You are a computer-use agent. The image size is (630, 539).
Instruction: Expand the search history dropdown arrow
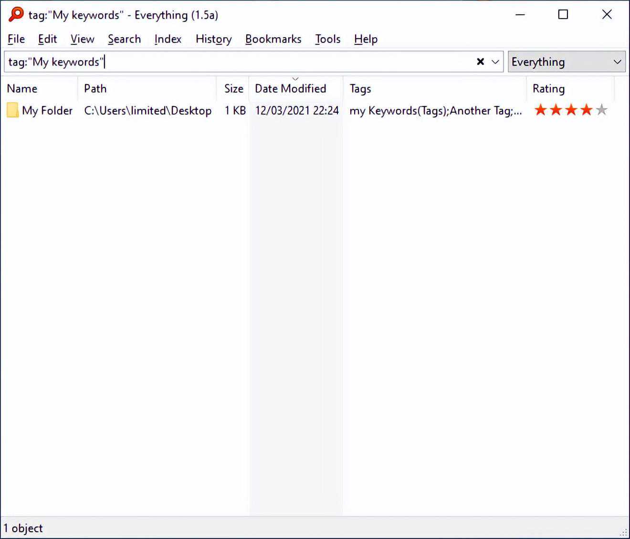pos(495,62)
